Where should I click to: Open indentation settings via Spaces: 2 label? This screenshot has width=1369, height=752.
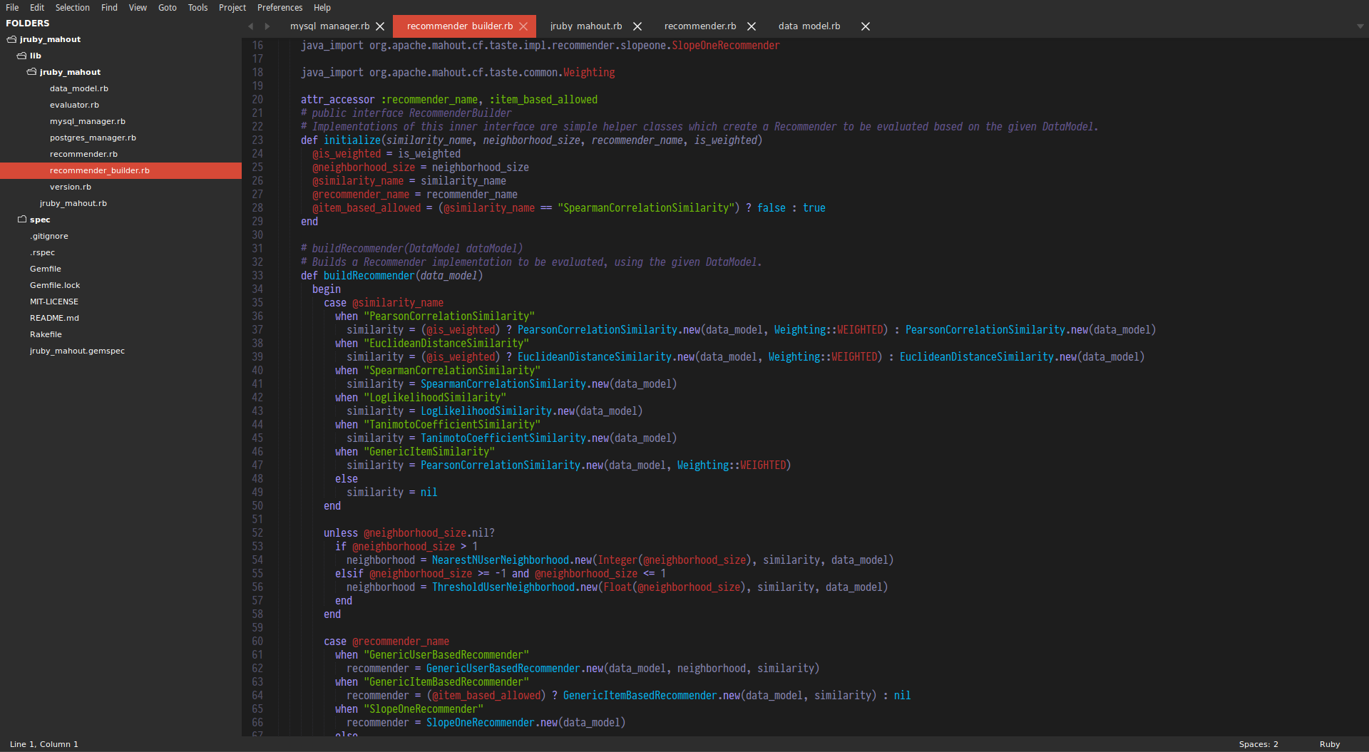coord(1259,743)
